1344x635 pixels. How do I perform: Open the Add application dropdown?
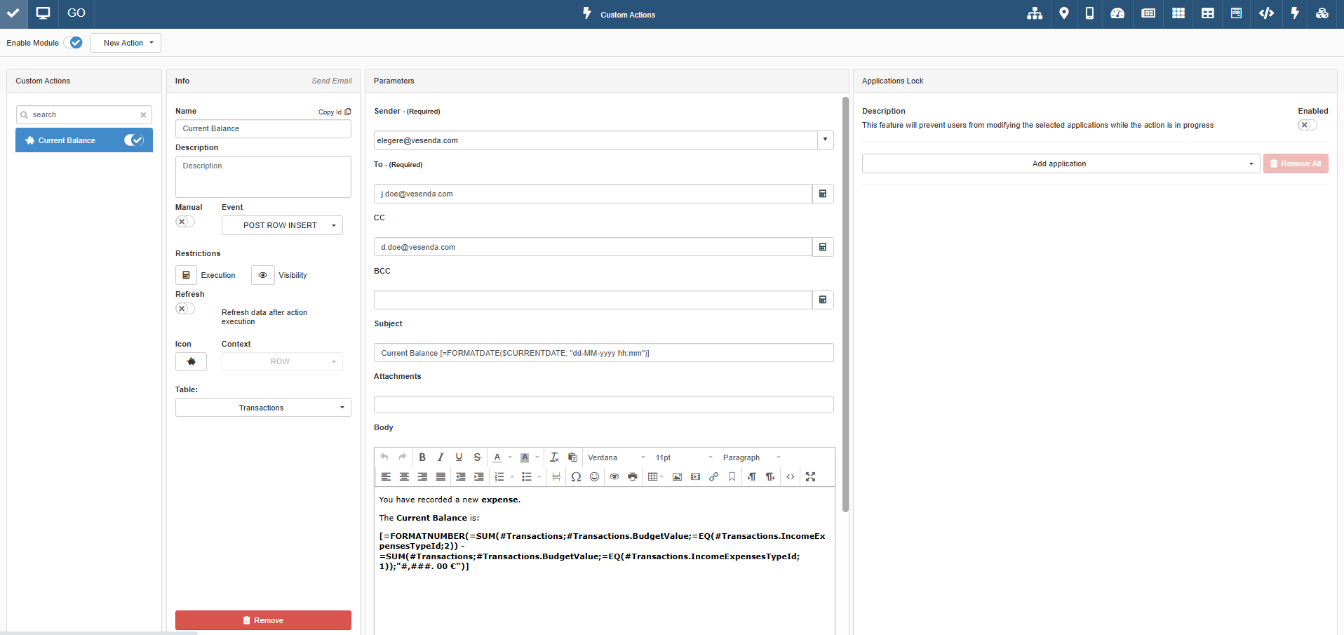tap(1061, 163)
